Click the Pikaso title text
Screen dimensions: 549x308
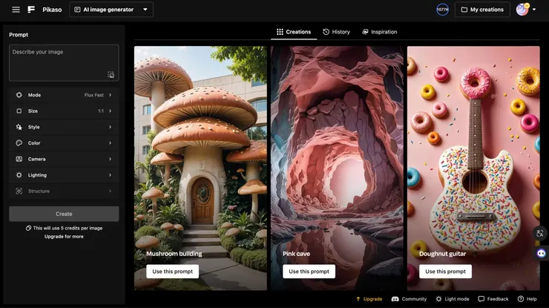(x=52, y=10)
